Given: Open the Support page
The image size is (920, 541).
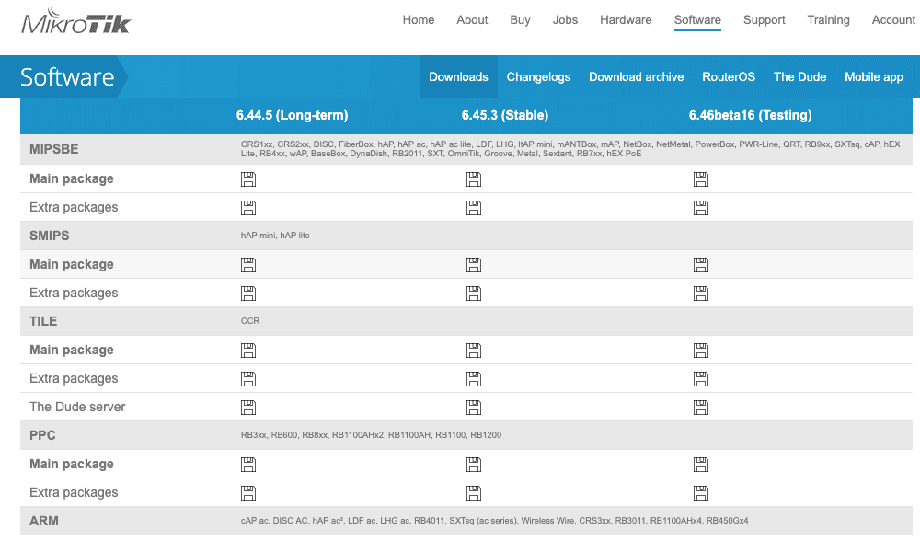Looking at the screenshot, I should (x=764, y=20).
